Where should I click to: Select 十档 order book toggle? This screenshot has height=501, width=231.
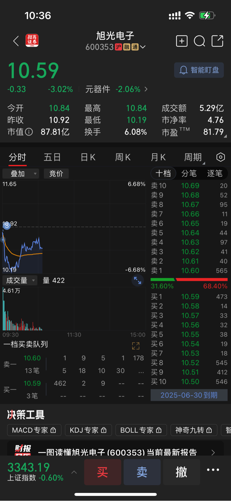pos(163,173)
